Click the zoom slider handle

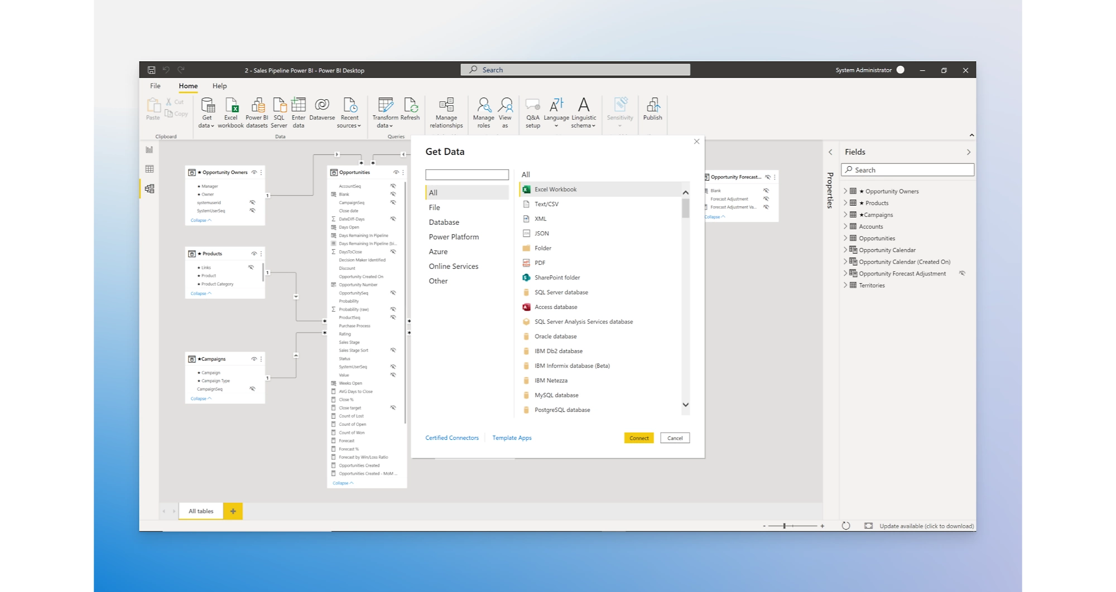click(x=784, y=526)
